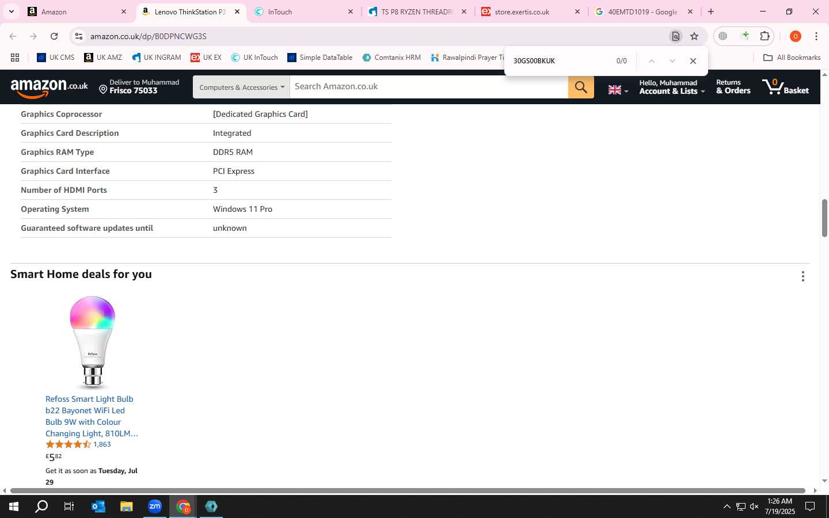Image resolution: width=829 pixels, height=518 pixels.
Task: Switch to the 40EMTD1019 Google tab
Action: click(x=642, y=12)
